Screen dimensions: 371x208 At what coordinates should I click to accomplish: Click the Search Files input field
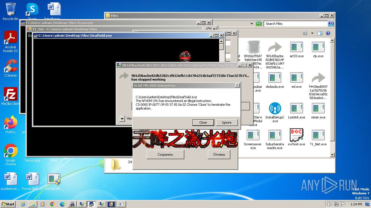296,24
